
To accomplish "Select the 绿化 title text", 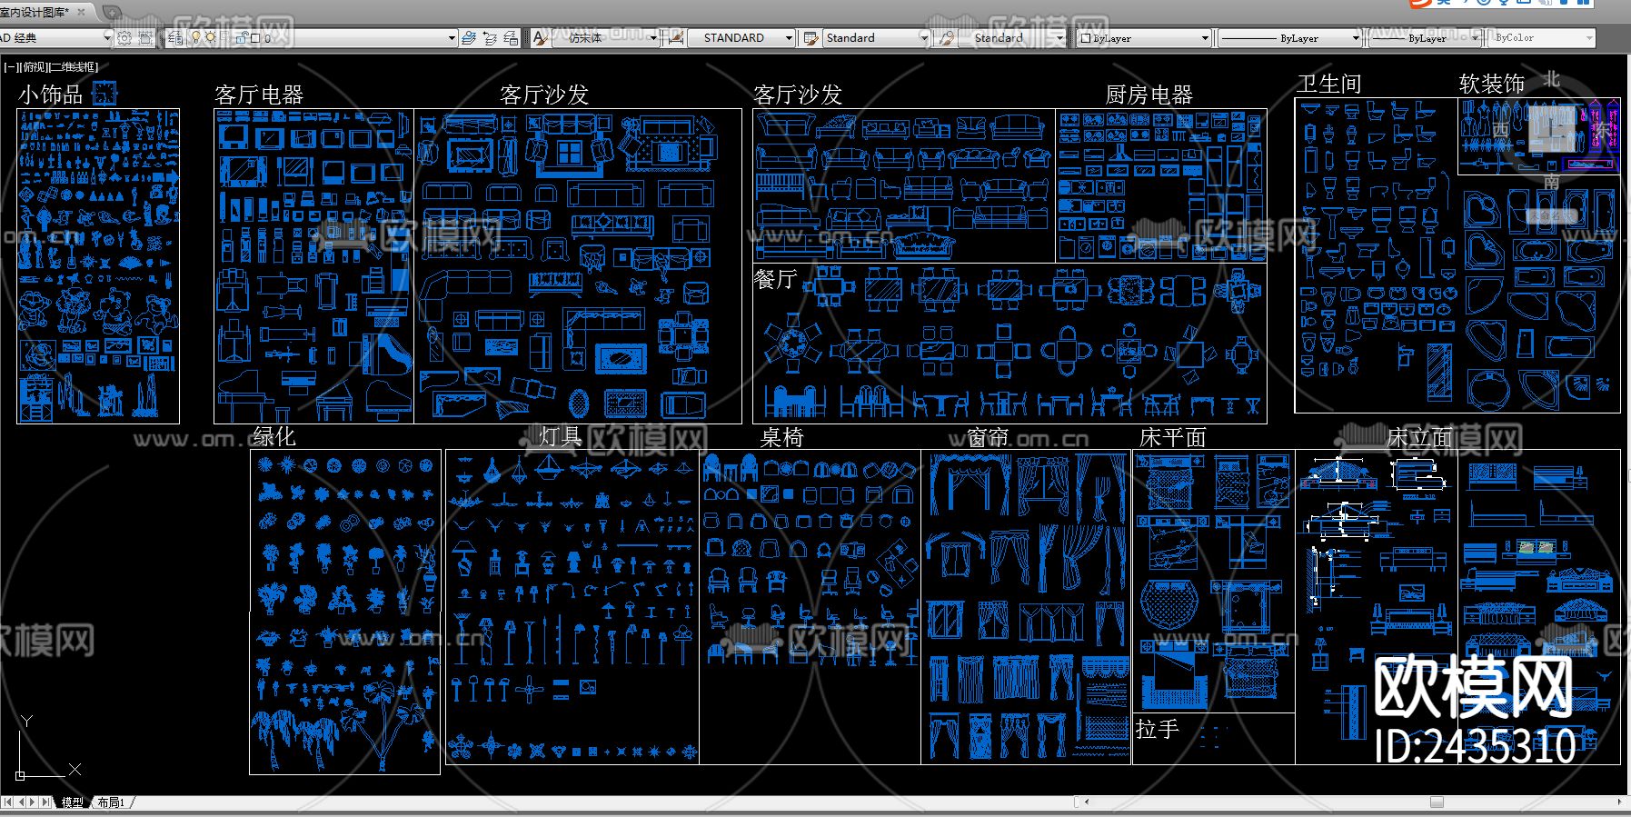I will pyautogui.click(x=273, y=436).
